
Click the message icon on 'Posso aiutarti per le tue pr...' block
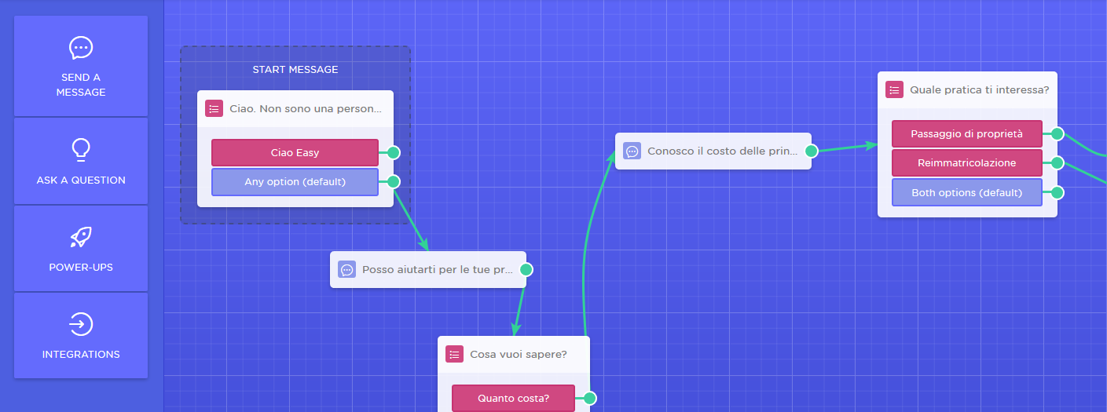(x=347, y=269)
